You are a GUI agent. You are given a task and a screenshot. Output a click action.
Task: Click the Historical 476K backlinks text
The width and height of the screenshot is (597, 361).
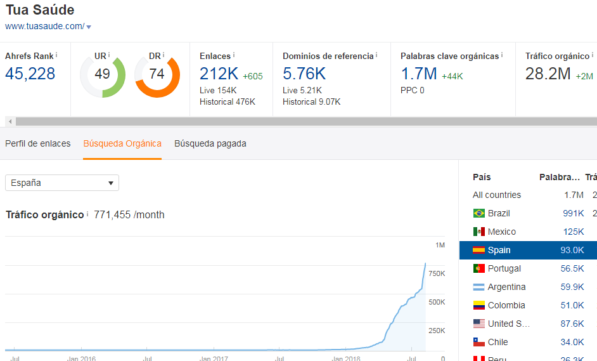[x=228, y=102]
